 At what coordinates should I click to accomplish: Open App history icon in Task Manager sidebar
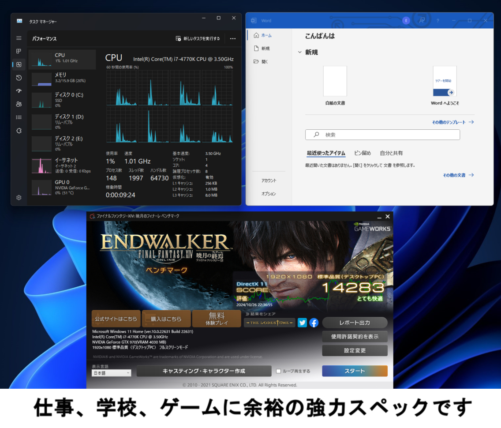pos(19,78)
